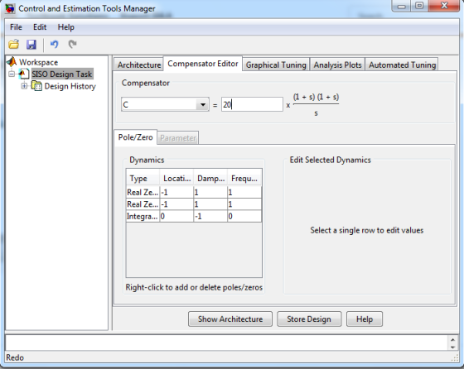Click the Design History folder icon
Image resolution: width=464 pixels, height=369 pixels.
[36, 86]
